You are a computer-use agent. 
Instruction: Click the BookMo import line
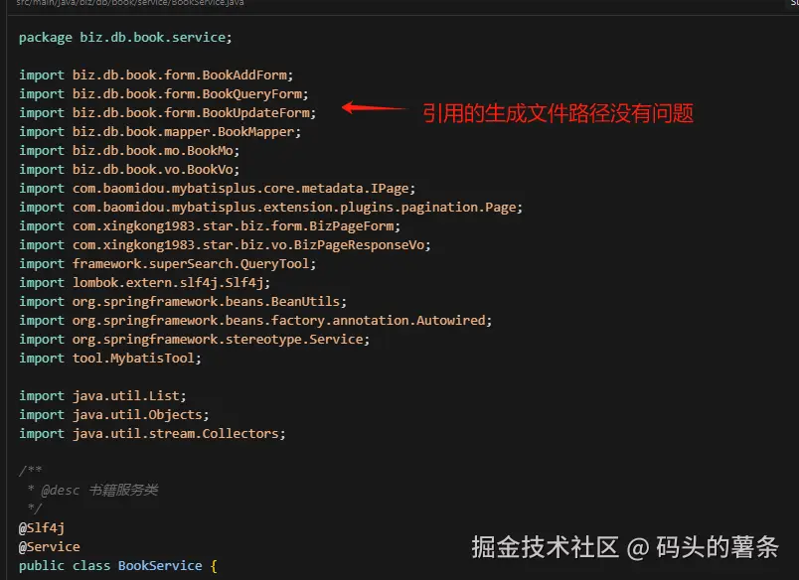pyautogui.click(x=129, y=150)
